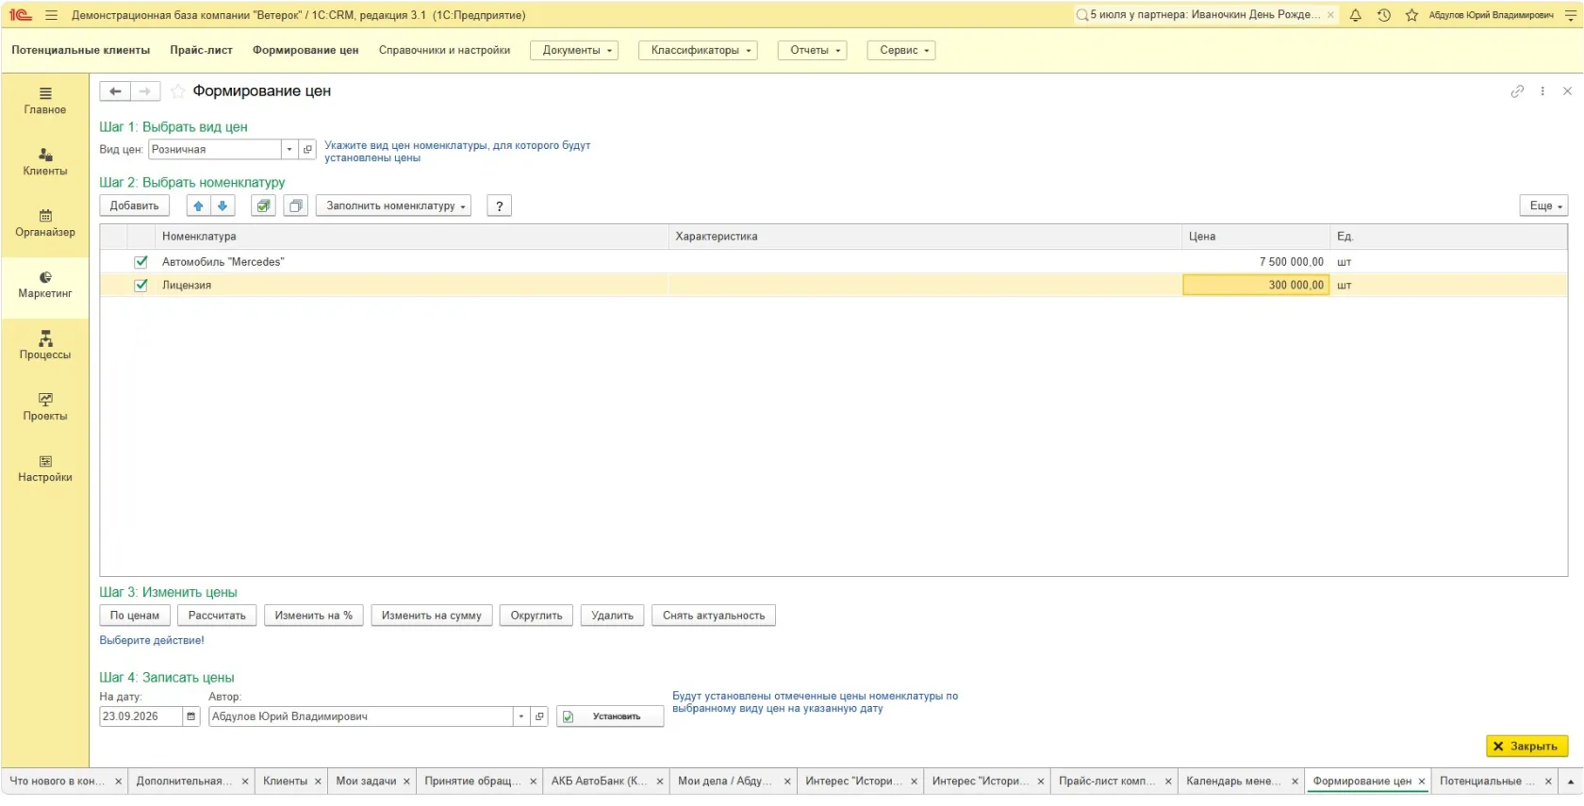Click the На дату date field
The width and height of the screenshot is (1584, 806).
tap(141, 716)
